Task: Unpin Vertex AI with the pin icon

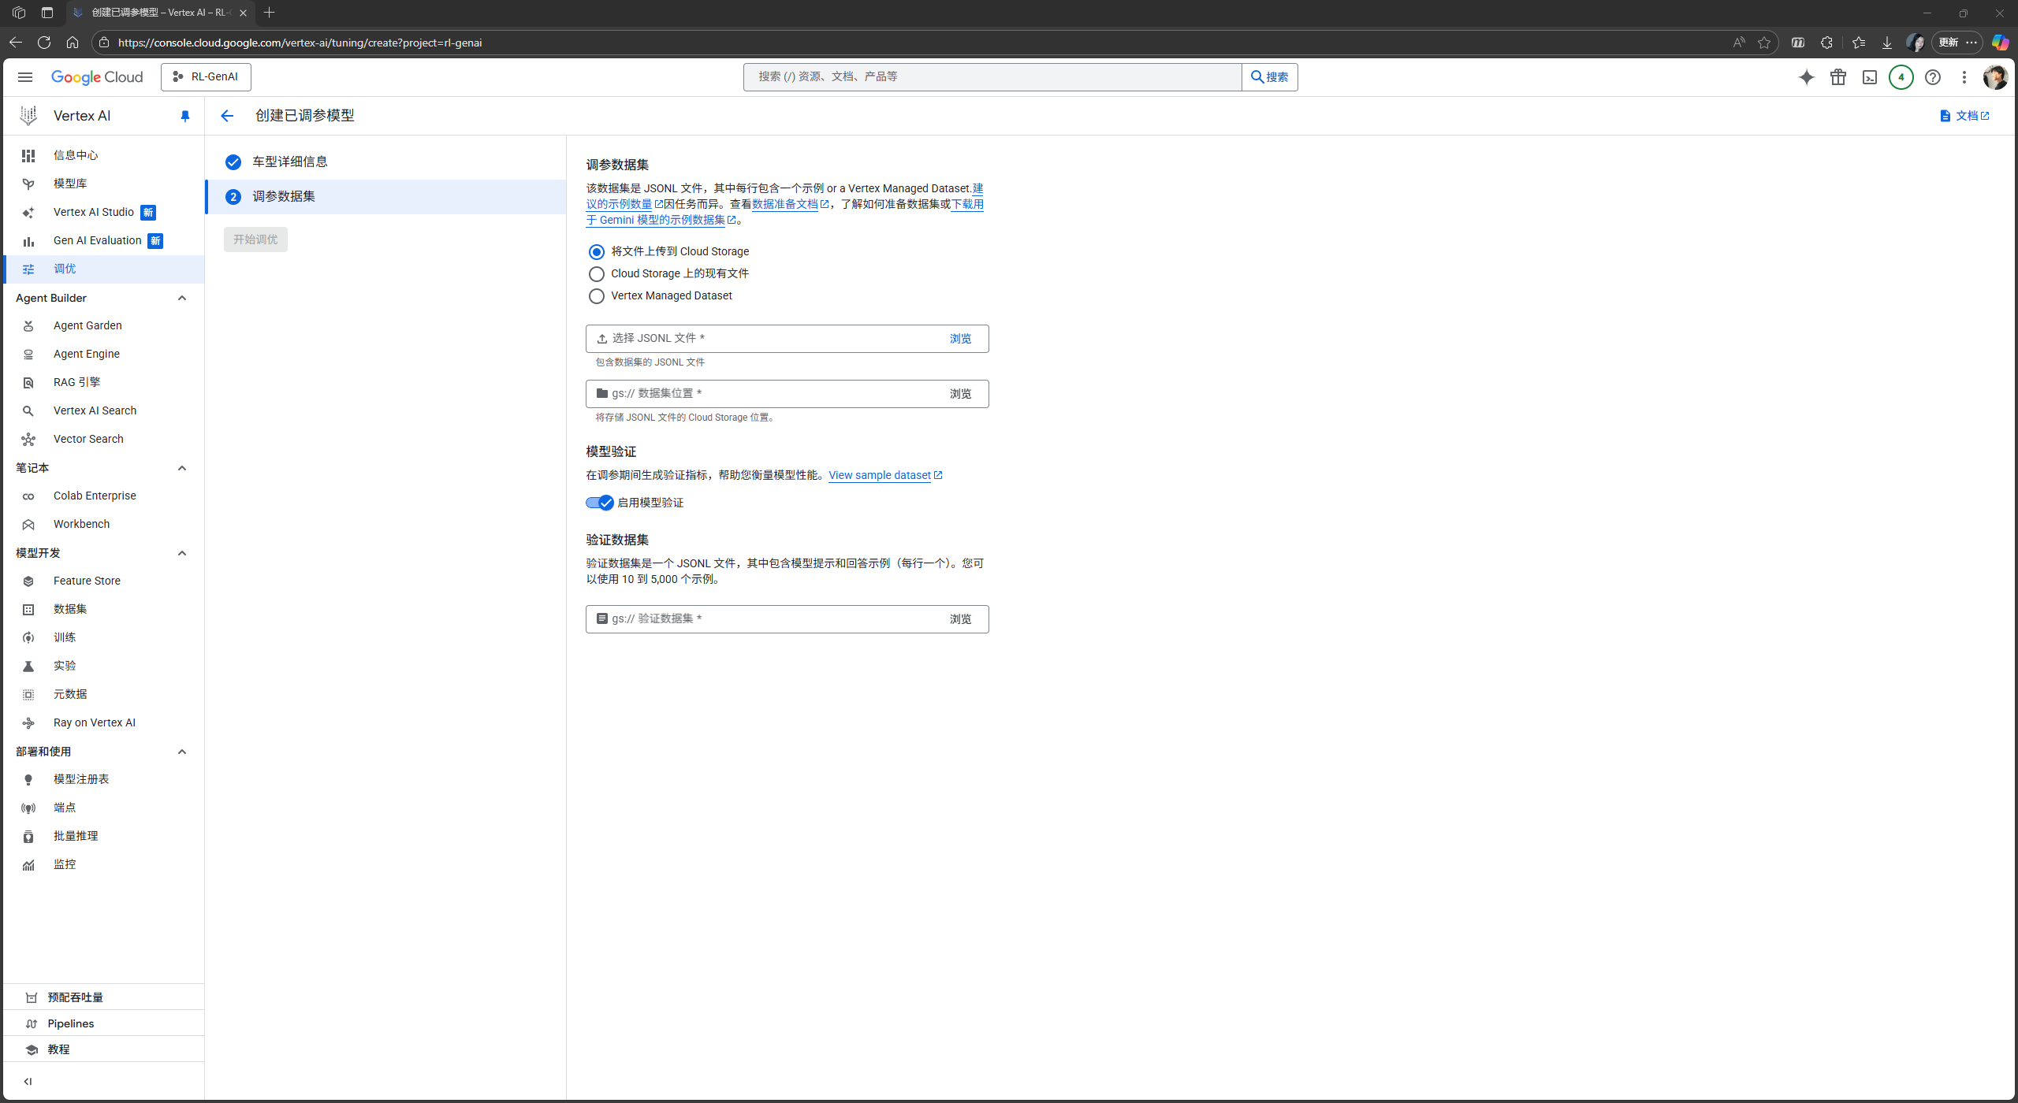Action: point(184,116)
